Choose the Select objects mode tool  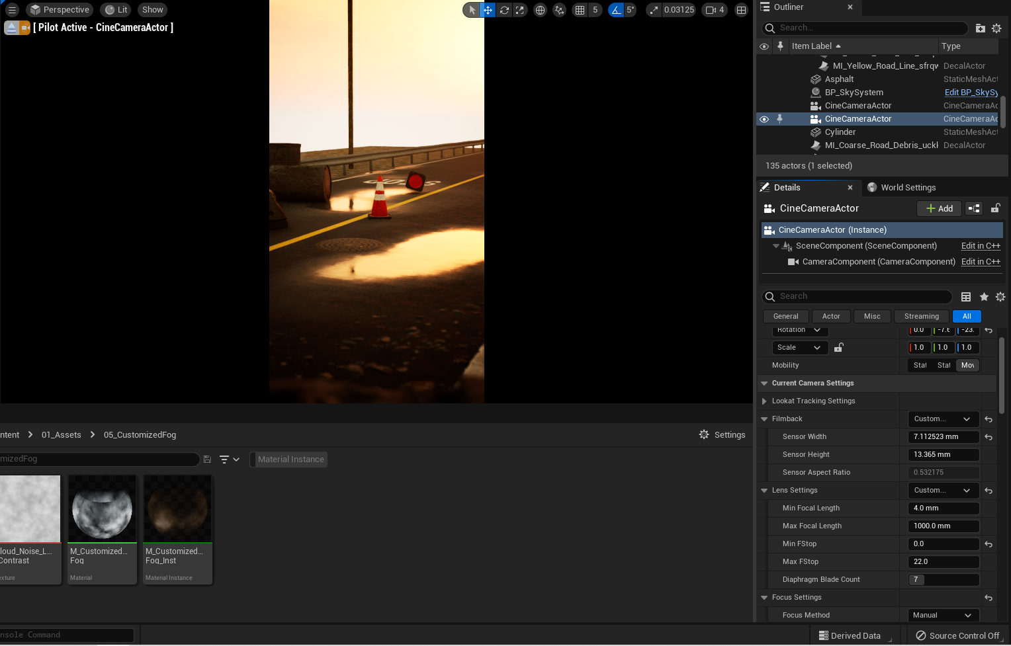click(x=472, y=10)
